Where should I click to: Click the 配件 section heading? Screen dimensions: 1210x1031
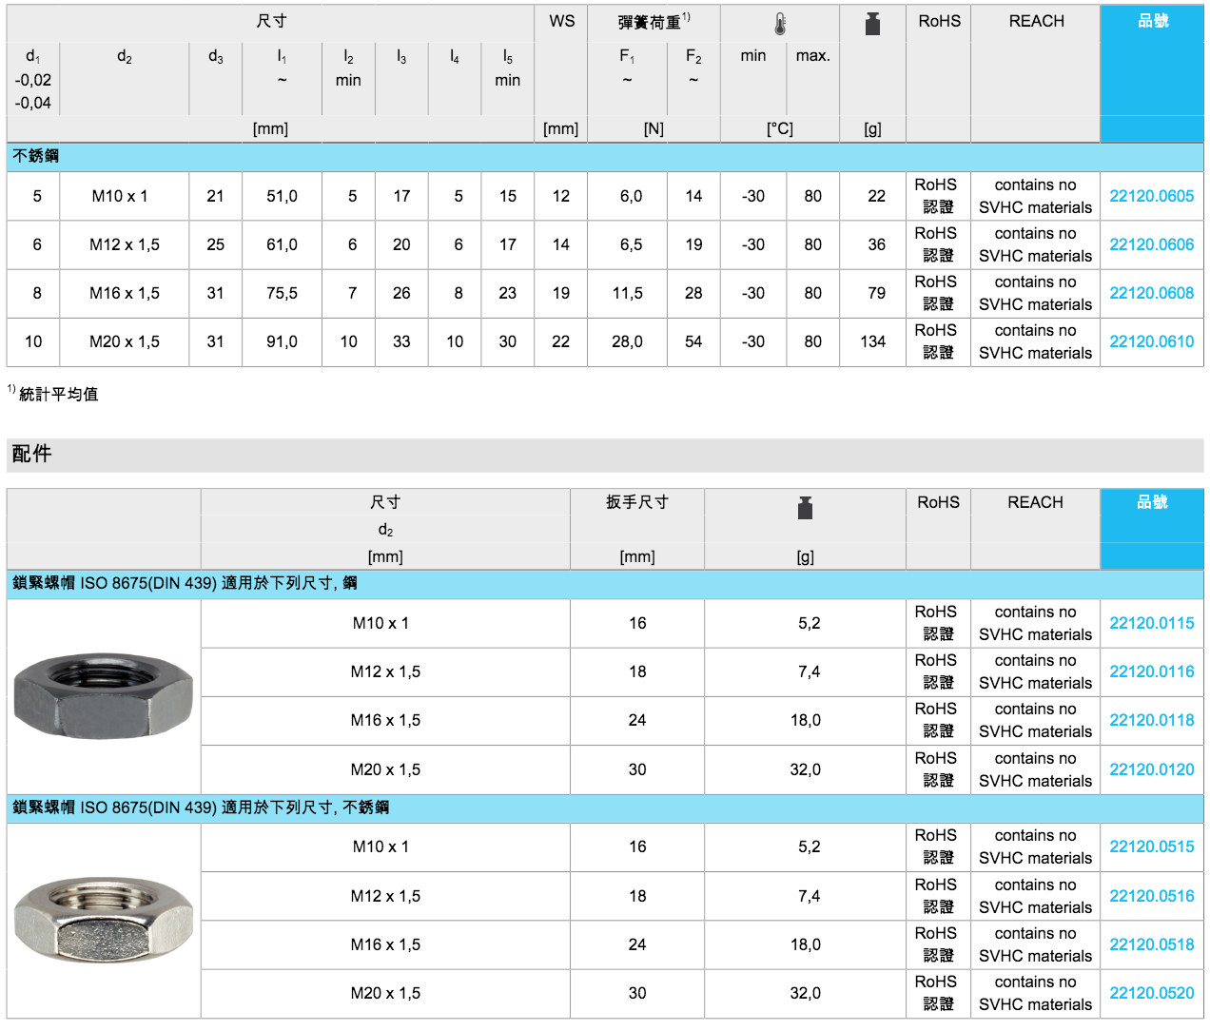click(31, 455)
